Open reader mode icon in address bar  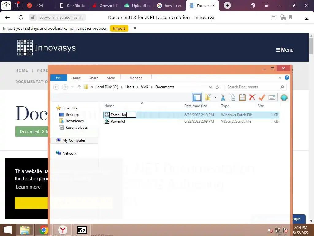[x=273, y=17]
